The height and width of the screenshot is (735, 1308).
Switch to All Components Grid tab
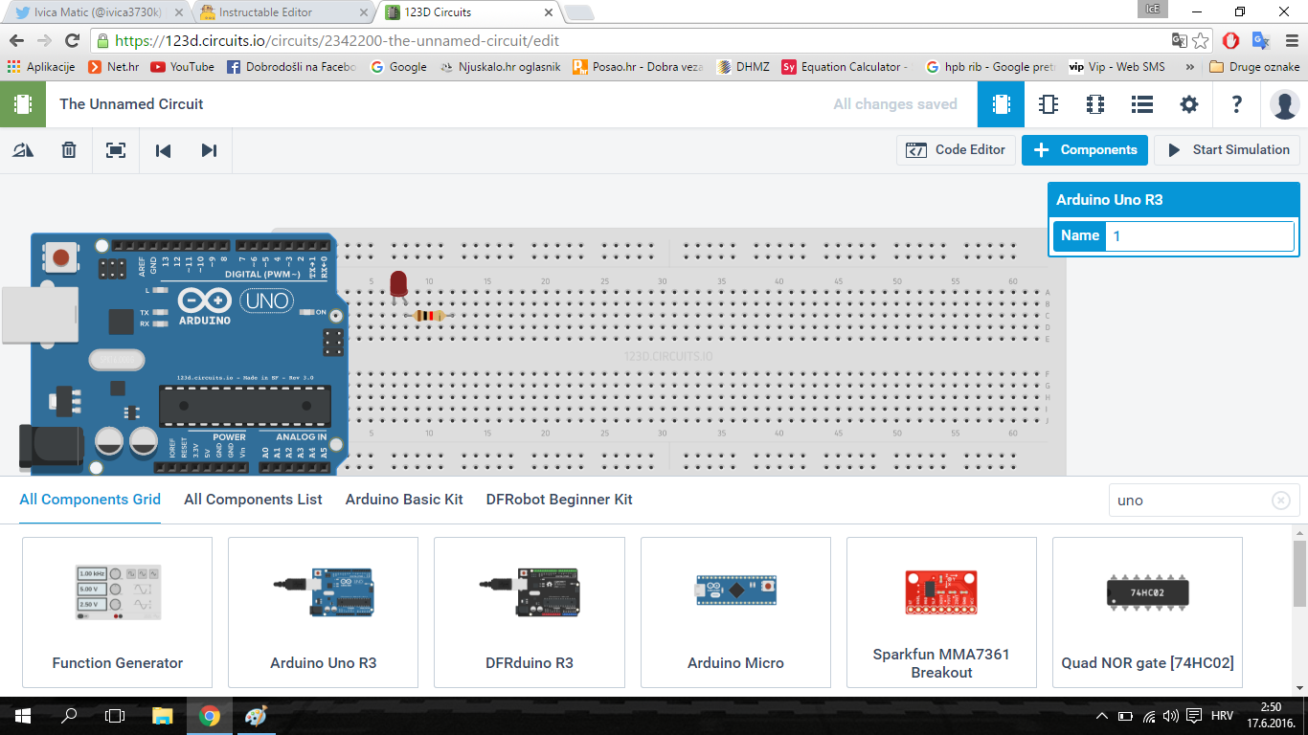[x=90, y=500]
